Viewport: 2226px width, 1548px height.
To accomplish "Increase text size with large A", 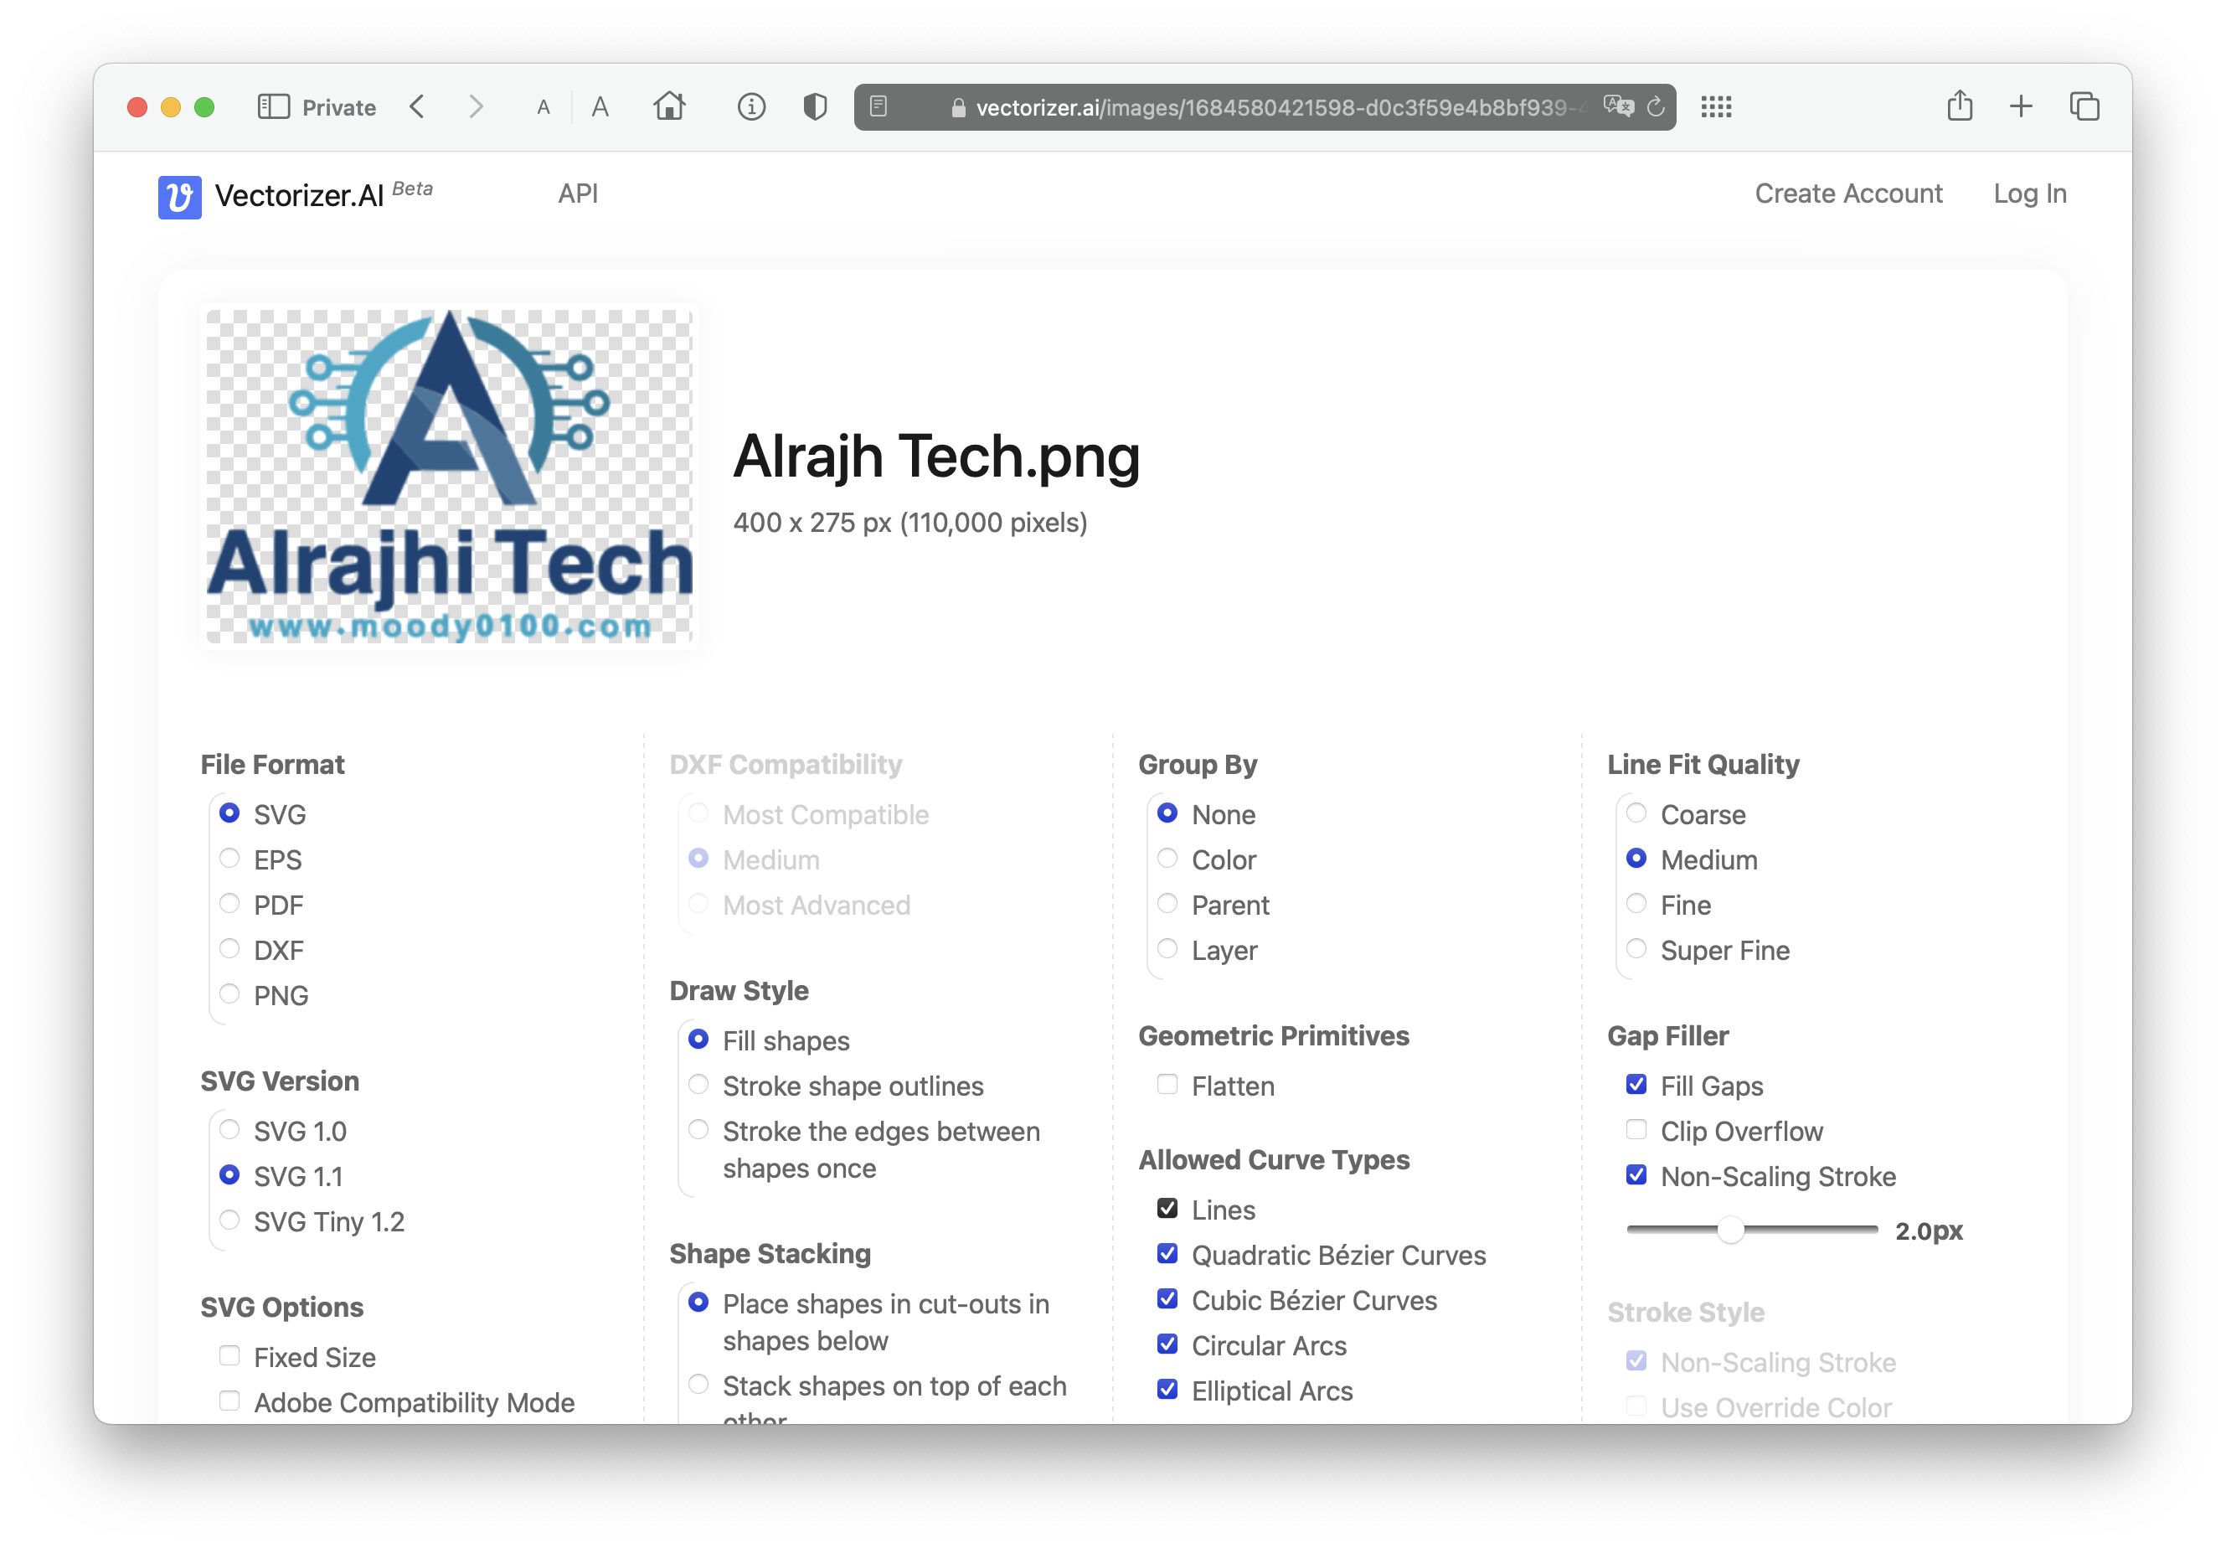I will click(x=600, y=106).
